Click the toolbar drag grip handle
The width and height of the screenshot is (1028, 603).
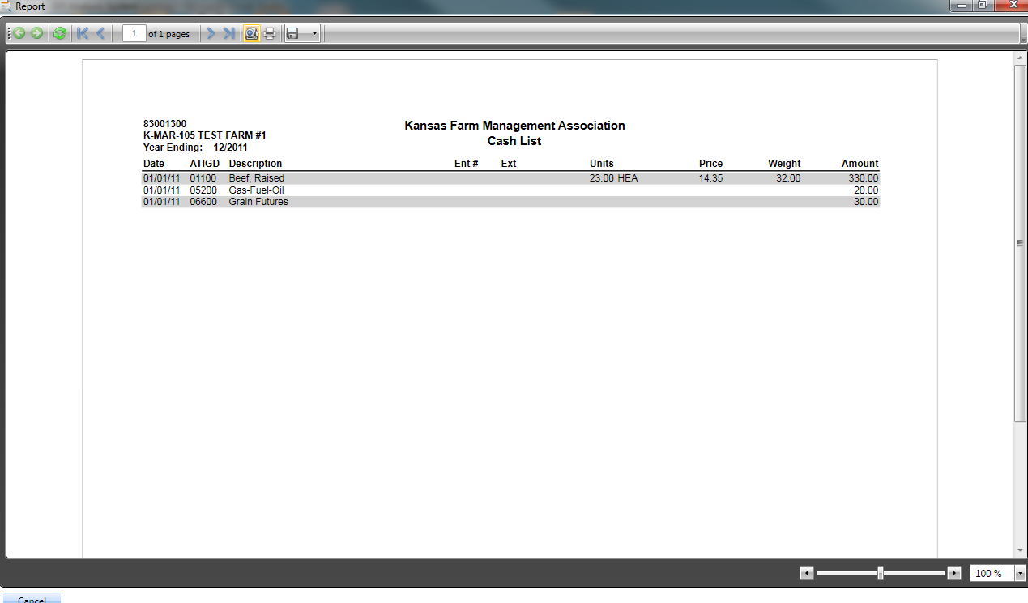[8, 33]
